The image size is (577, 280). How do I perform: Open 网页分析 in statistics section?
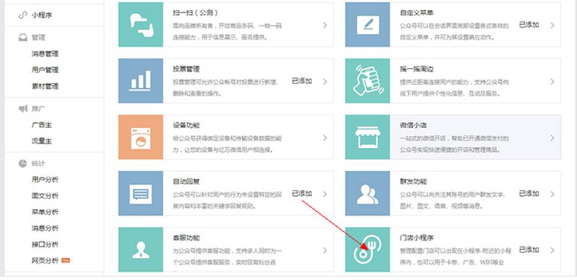(45, 261)
